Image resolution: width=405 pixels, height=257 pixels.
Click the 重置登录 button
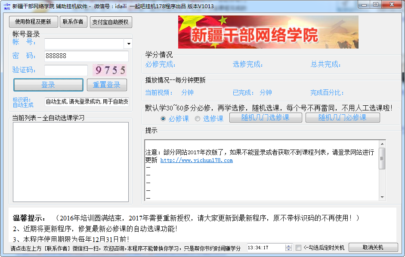coord(107,85)
